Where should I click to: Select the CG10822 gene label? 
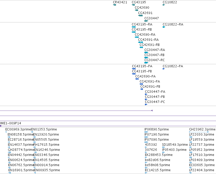[x=170, y=2]
